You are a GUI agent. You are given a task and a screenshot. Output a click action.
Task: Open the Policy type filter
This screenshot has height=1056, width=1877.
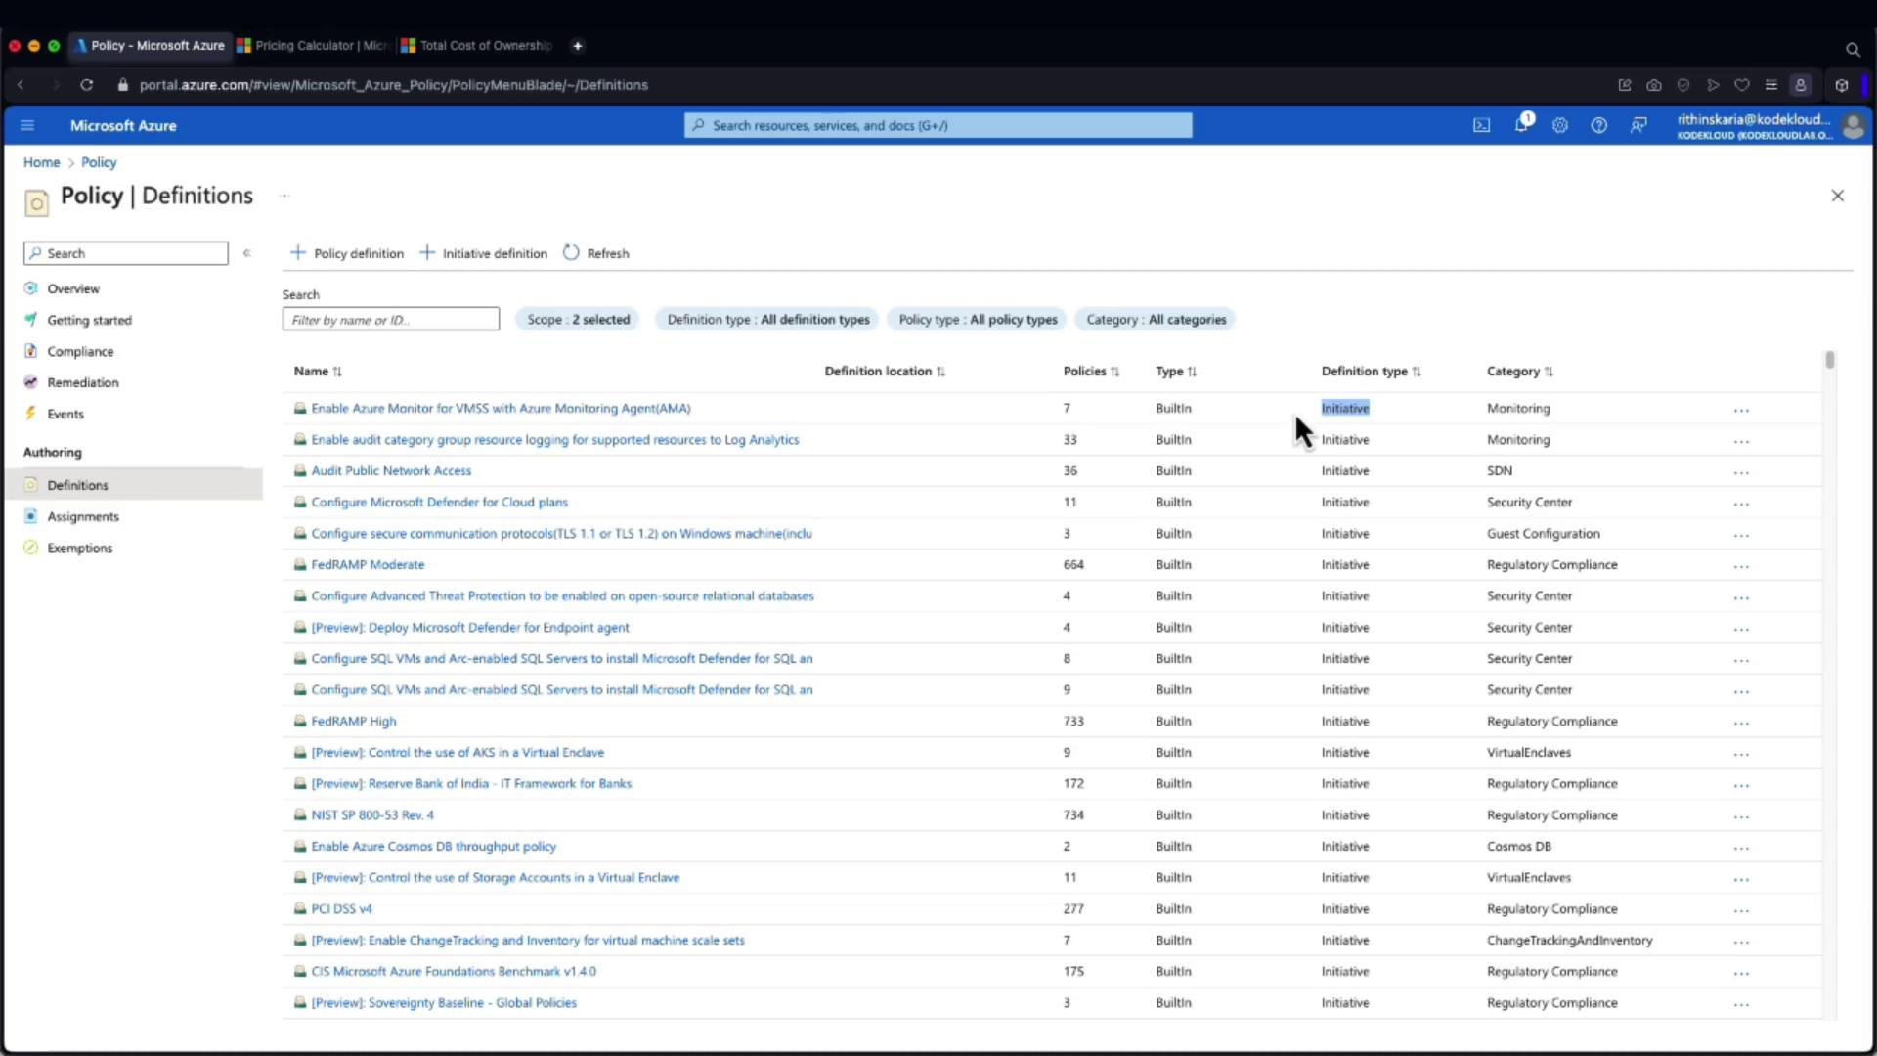click(978, 320)
